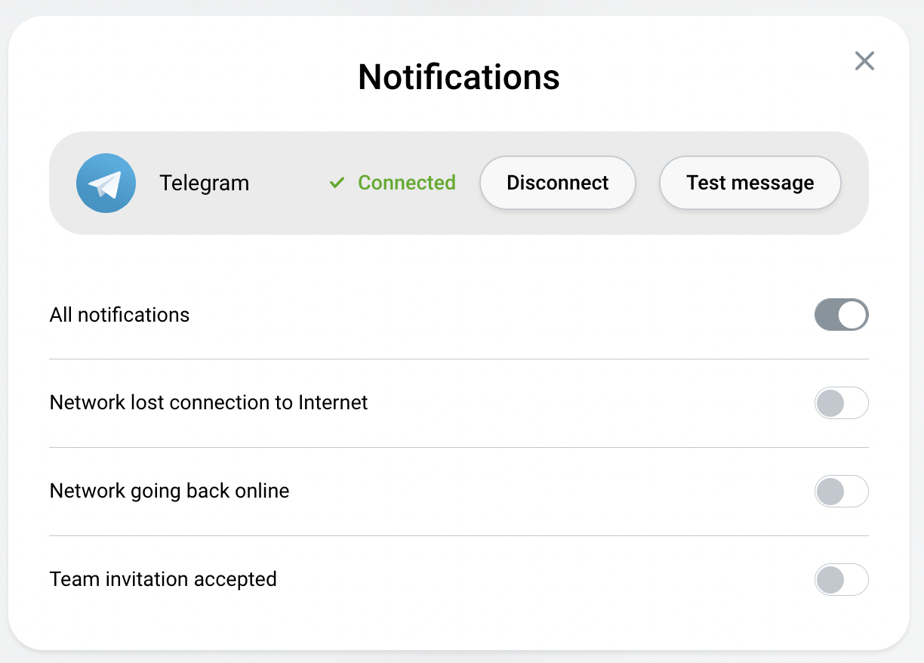Viewport: 924px width, 663px height.
Task: Enable Network lost connection to Internet toggle
Action: 842,402
